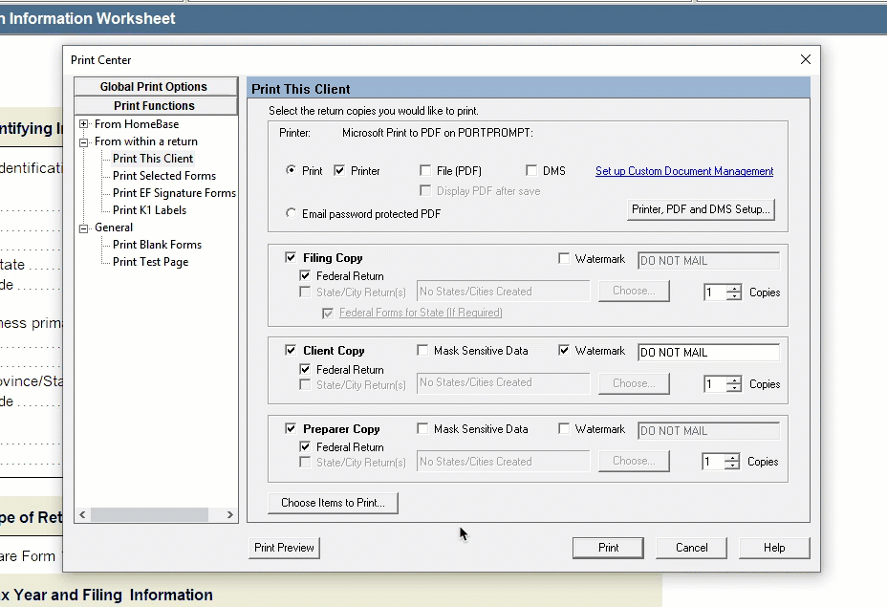Enable the DMS checkbox
This screenshot has width=887, height=607.
[531, 171]
